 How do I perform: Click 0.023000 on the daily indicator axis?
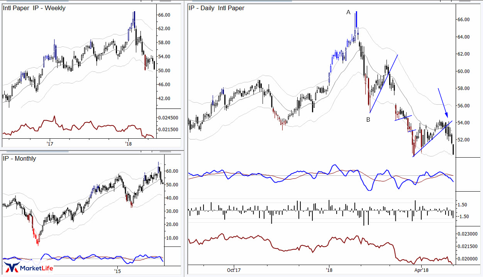(468, 234)
